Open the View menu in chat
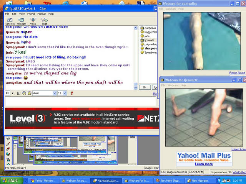This screenshot has width=246, height=184. pos(22,14)
